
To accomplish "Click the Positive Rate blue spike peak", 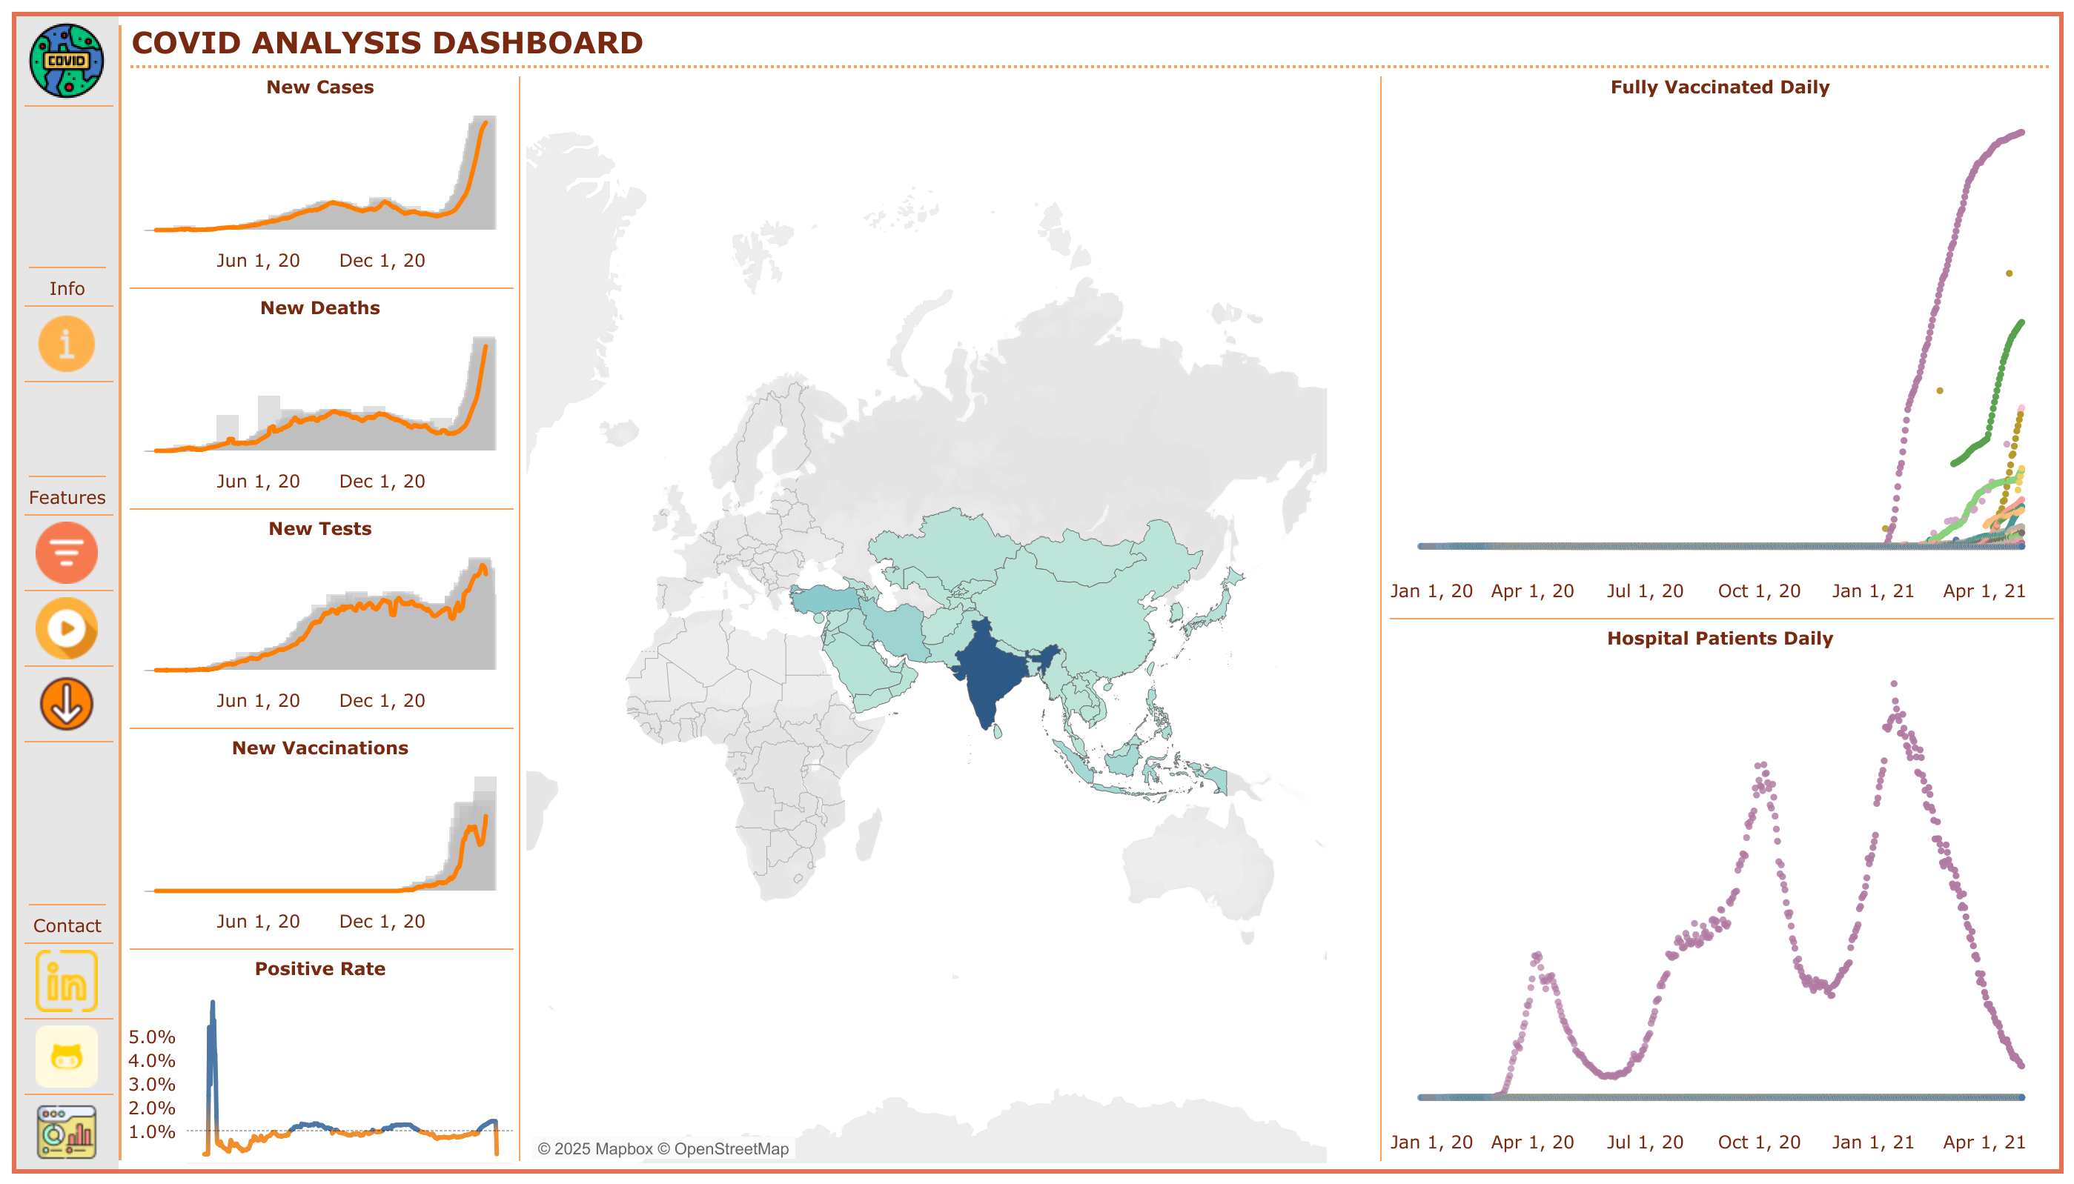I will pyautogui.click(x=212, y=1004).
